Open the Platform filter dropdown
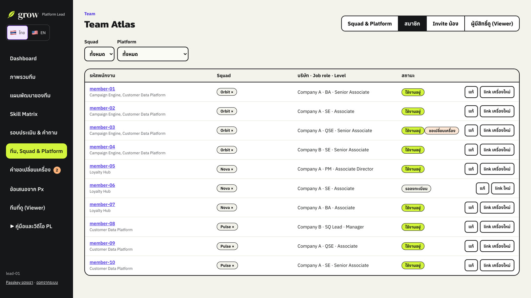This screenshot has width=531, height=298. point(153,54)
